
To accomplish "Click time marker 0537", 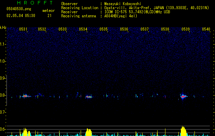I will (145, 29).
